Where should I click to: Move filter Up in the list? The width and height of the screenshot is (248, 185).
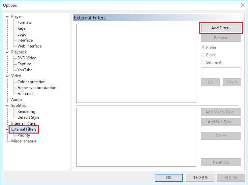tap(210, 82)
